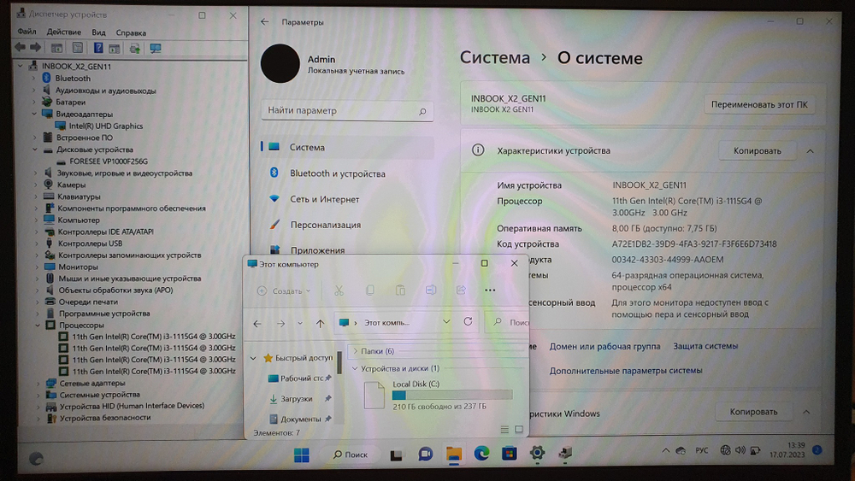Open the Справка menu in Device Manager
Screen dimensions: 855x481
pos(131,32)
